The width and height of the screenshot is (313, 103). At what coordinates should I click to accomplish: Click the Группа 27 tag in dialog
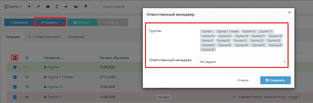tap(258, 45)
